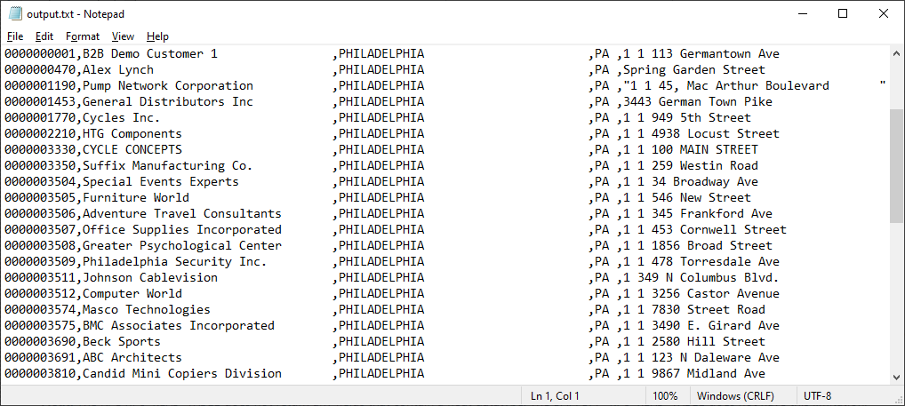Open the File menu
905x406 pixels.
(15, 36)
